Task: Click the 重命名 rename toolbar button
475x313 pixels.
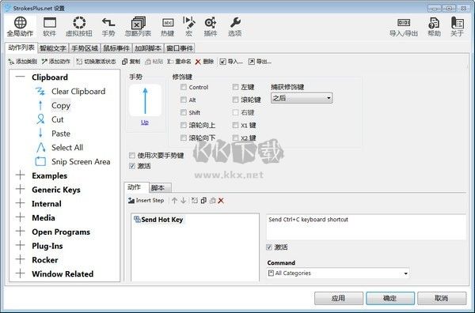Action: [179, 62]
